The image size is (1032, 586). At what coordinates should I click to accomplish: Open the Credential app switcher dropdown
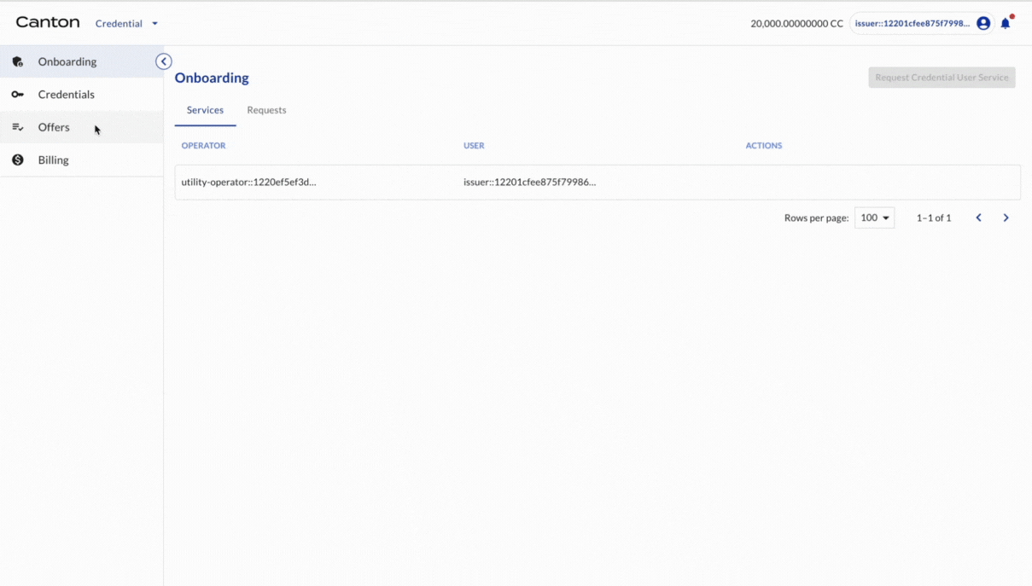(x=126, y=24)
